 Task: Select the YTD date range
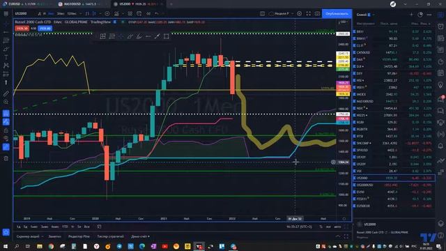point(65,227)
